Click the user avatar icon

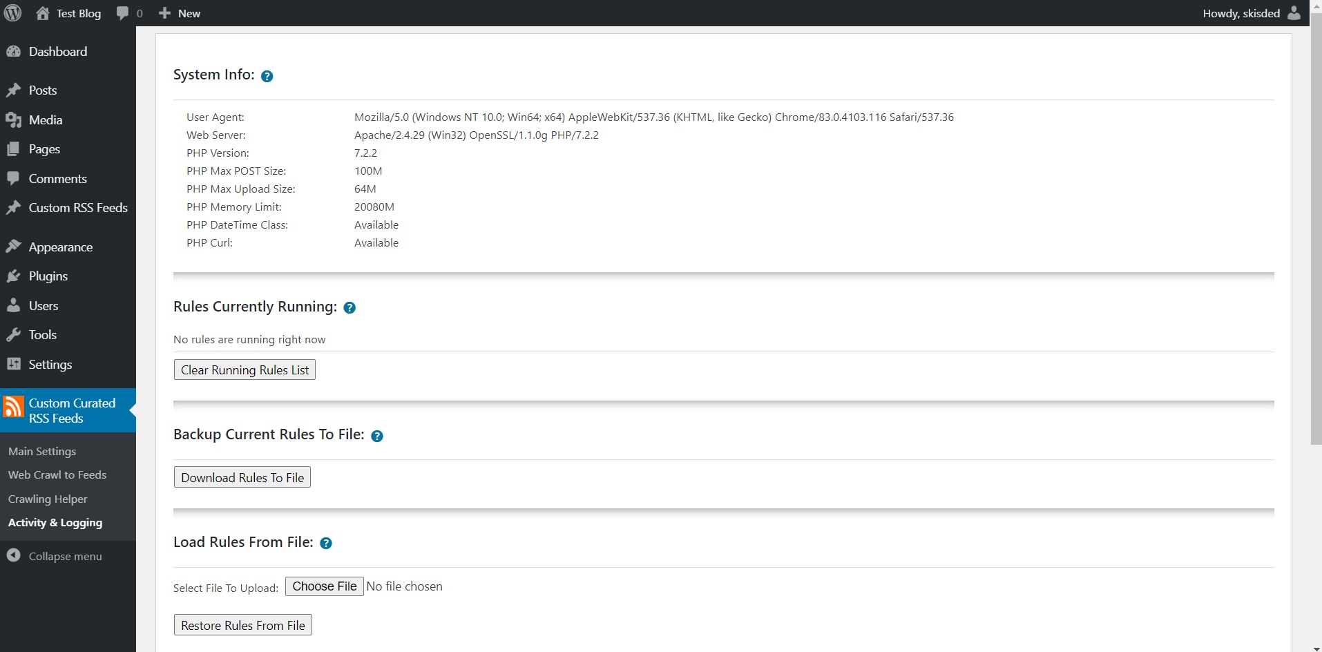pos(1294,13)
